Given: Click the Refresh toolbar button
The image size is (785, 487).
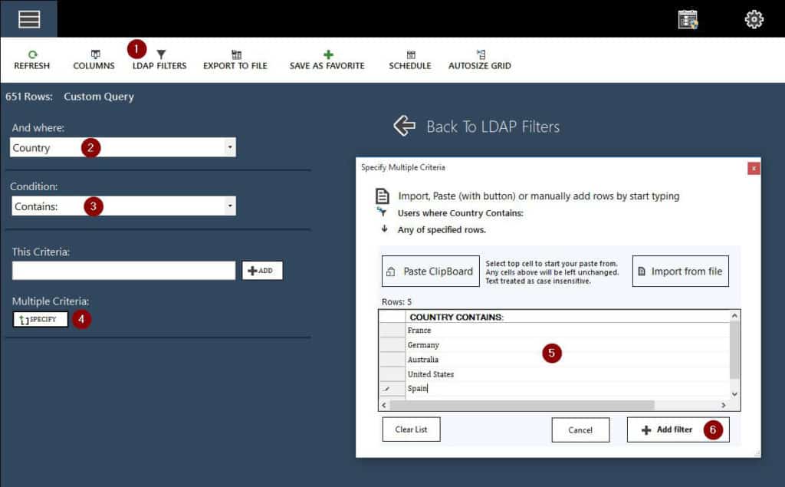Looking at the screenshot, I should 32,60.
